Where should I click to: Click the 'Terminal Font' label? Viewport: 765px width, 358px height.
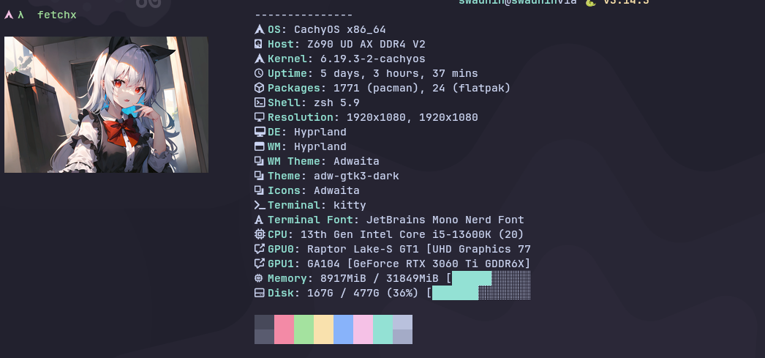click(x=310, y=220)
